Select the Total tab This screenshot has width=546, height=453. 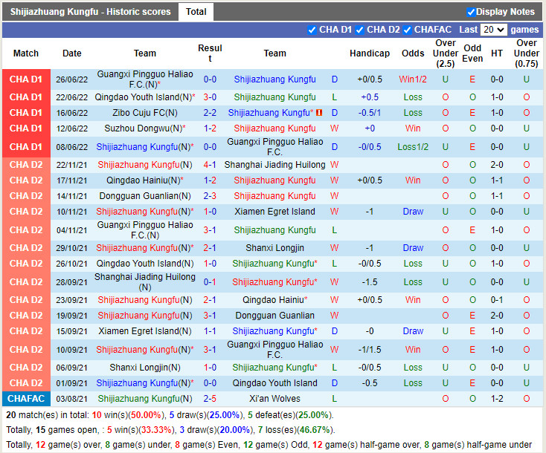[196, 12]
